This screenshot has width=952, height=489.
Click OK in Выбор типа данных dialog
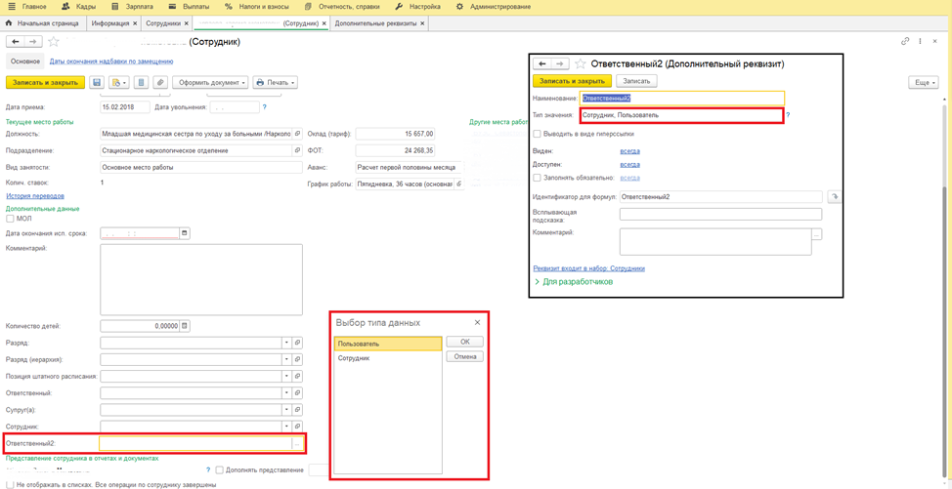[x=465, y=342]
